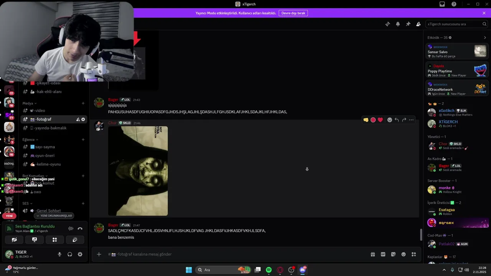Open the soundboard button
The image size is (491, 276).
75,240
